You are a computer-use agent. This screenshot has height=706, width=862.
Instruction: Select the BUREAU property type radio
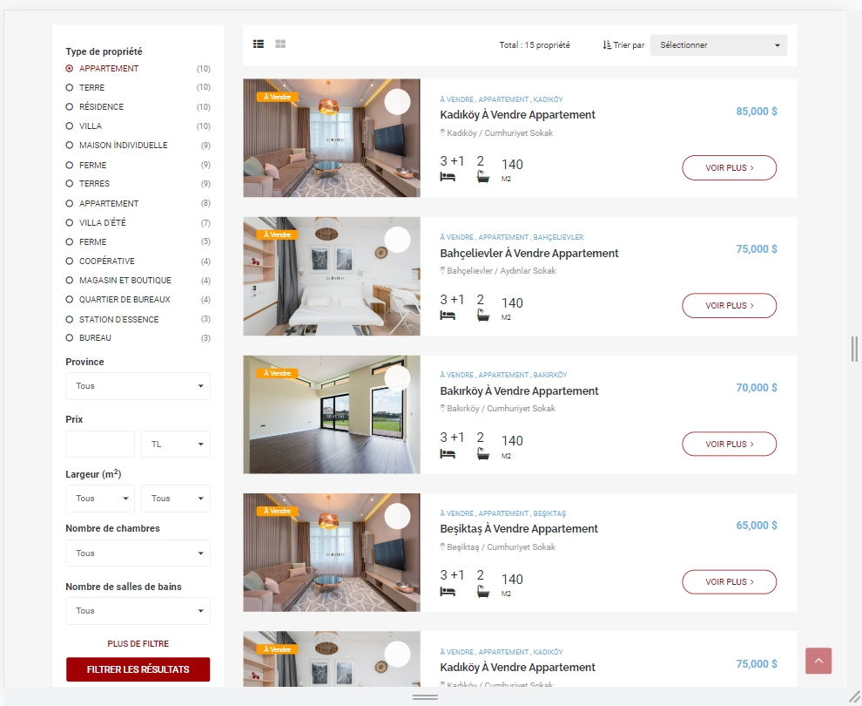70,338
